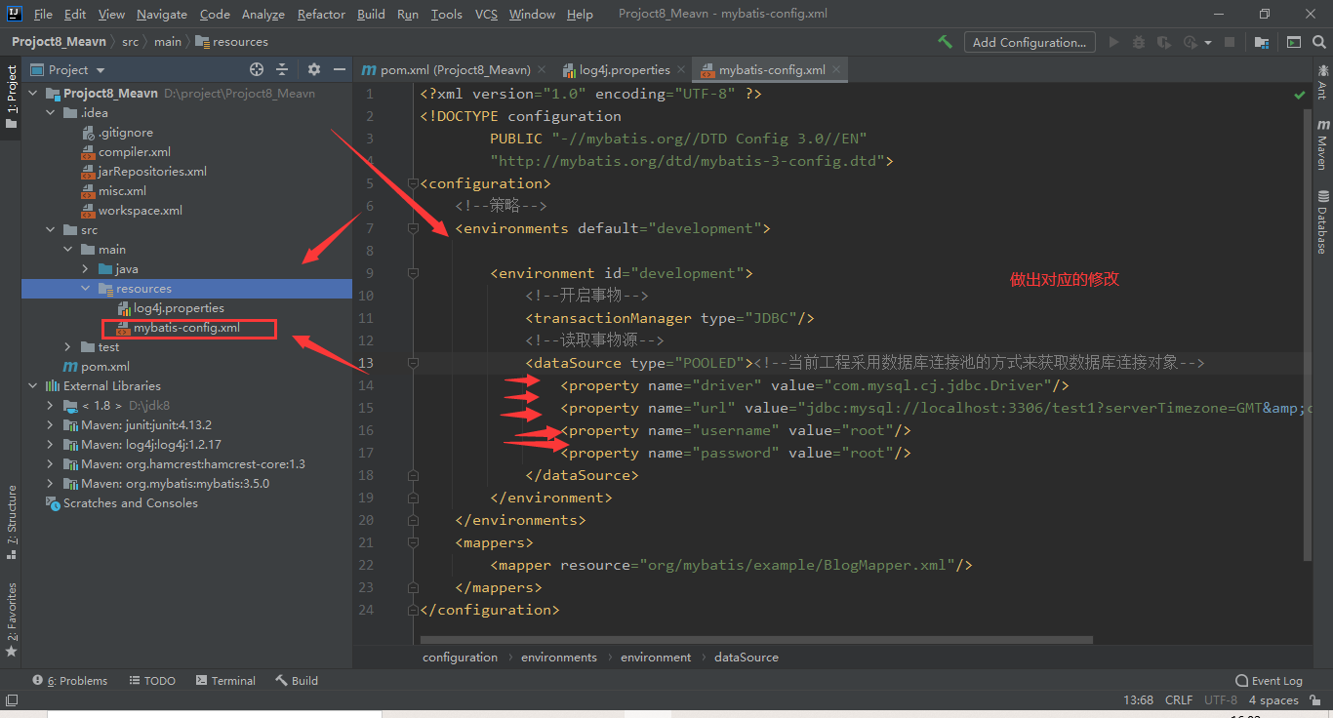This screenshot has width=1333, height=718.
Task: Collapse the main folder
Action: 68,250
